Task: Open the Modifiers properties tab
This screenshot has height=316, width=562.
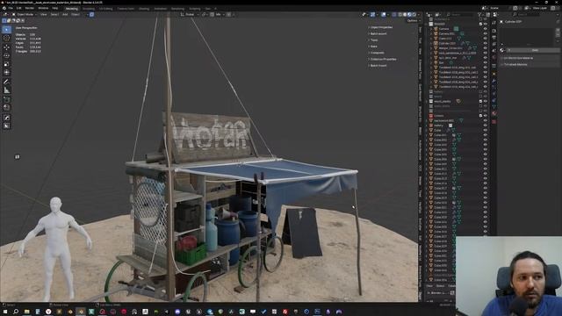Action: 494,81
